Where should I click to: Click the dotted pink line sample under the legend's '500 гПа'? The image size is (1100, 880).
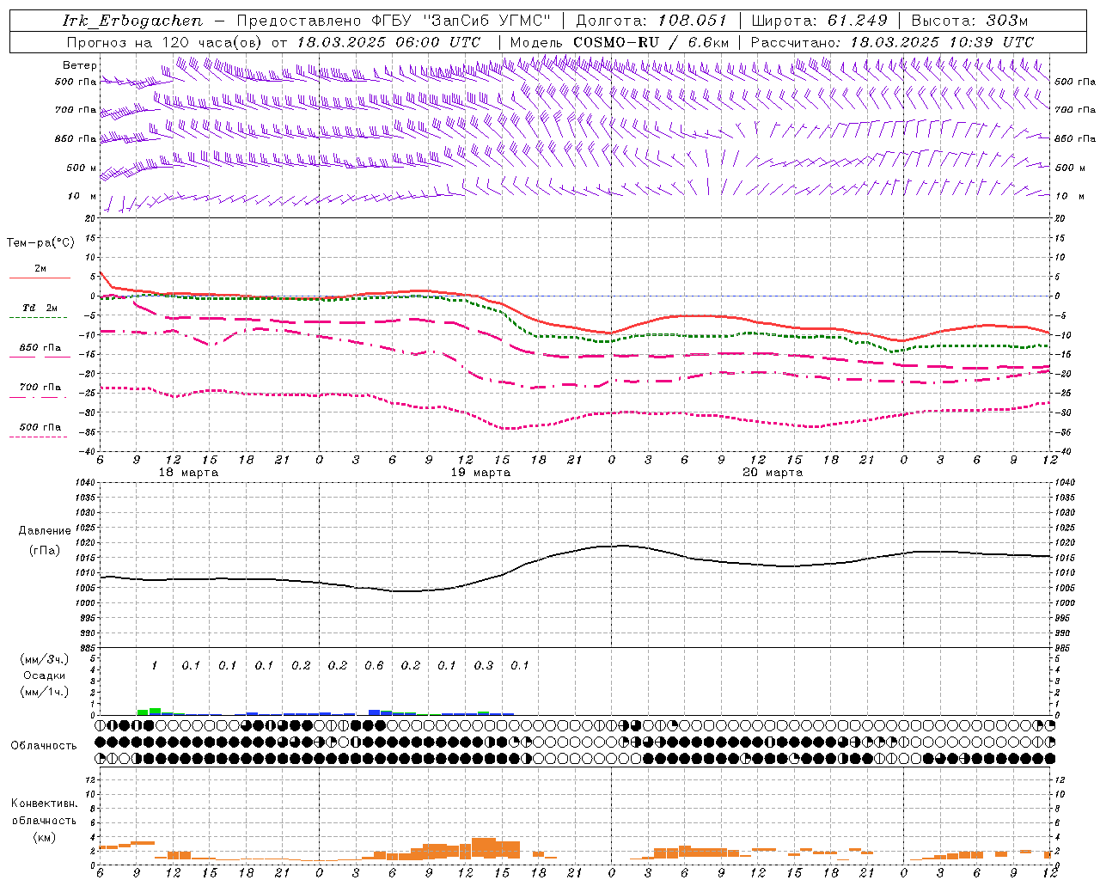(38, 437)
